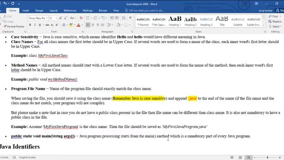Apply Heading 1 style
Screen dimensions: 284x160
[x=175, y=21]
